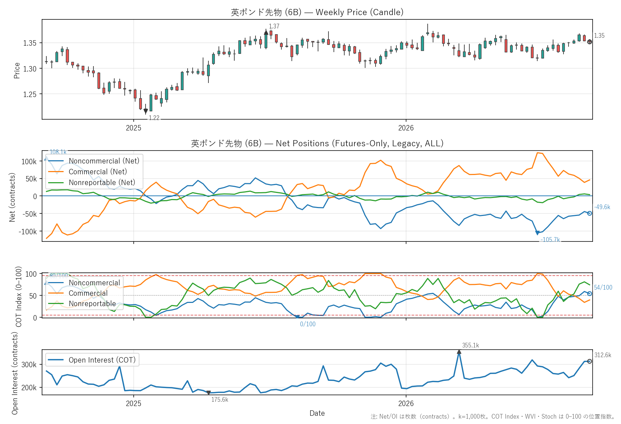This screenshot has height=424, width=621.
Task: Click the 108.1k noncommercial peak label
Action: point(58,152)
